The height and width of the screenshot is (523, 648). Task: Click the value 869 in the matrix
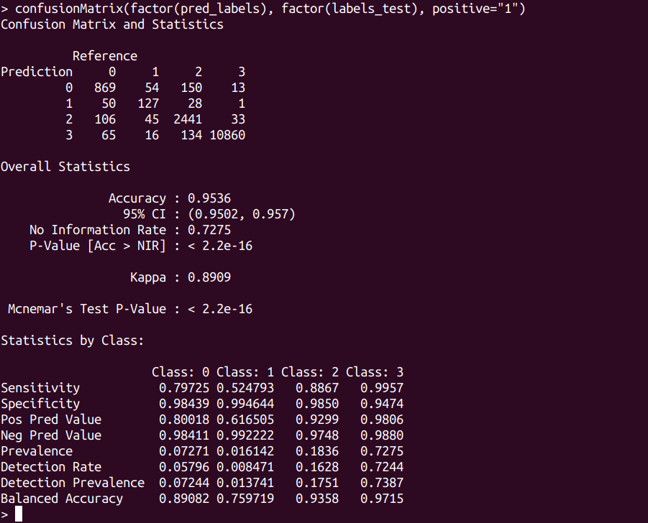click(x=104, y=88)
